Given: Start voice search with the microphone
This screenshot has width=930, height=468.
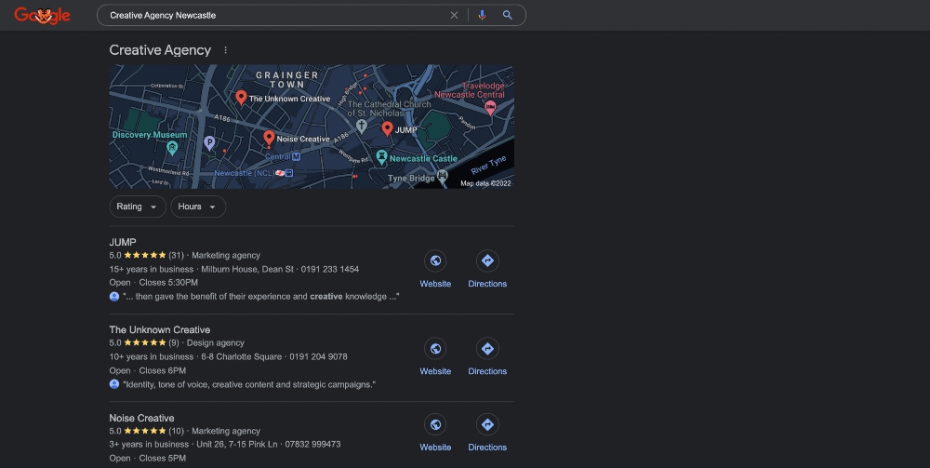Looking at the screenshot, I should [482, 16].
